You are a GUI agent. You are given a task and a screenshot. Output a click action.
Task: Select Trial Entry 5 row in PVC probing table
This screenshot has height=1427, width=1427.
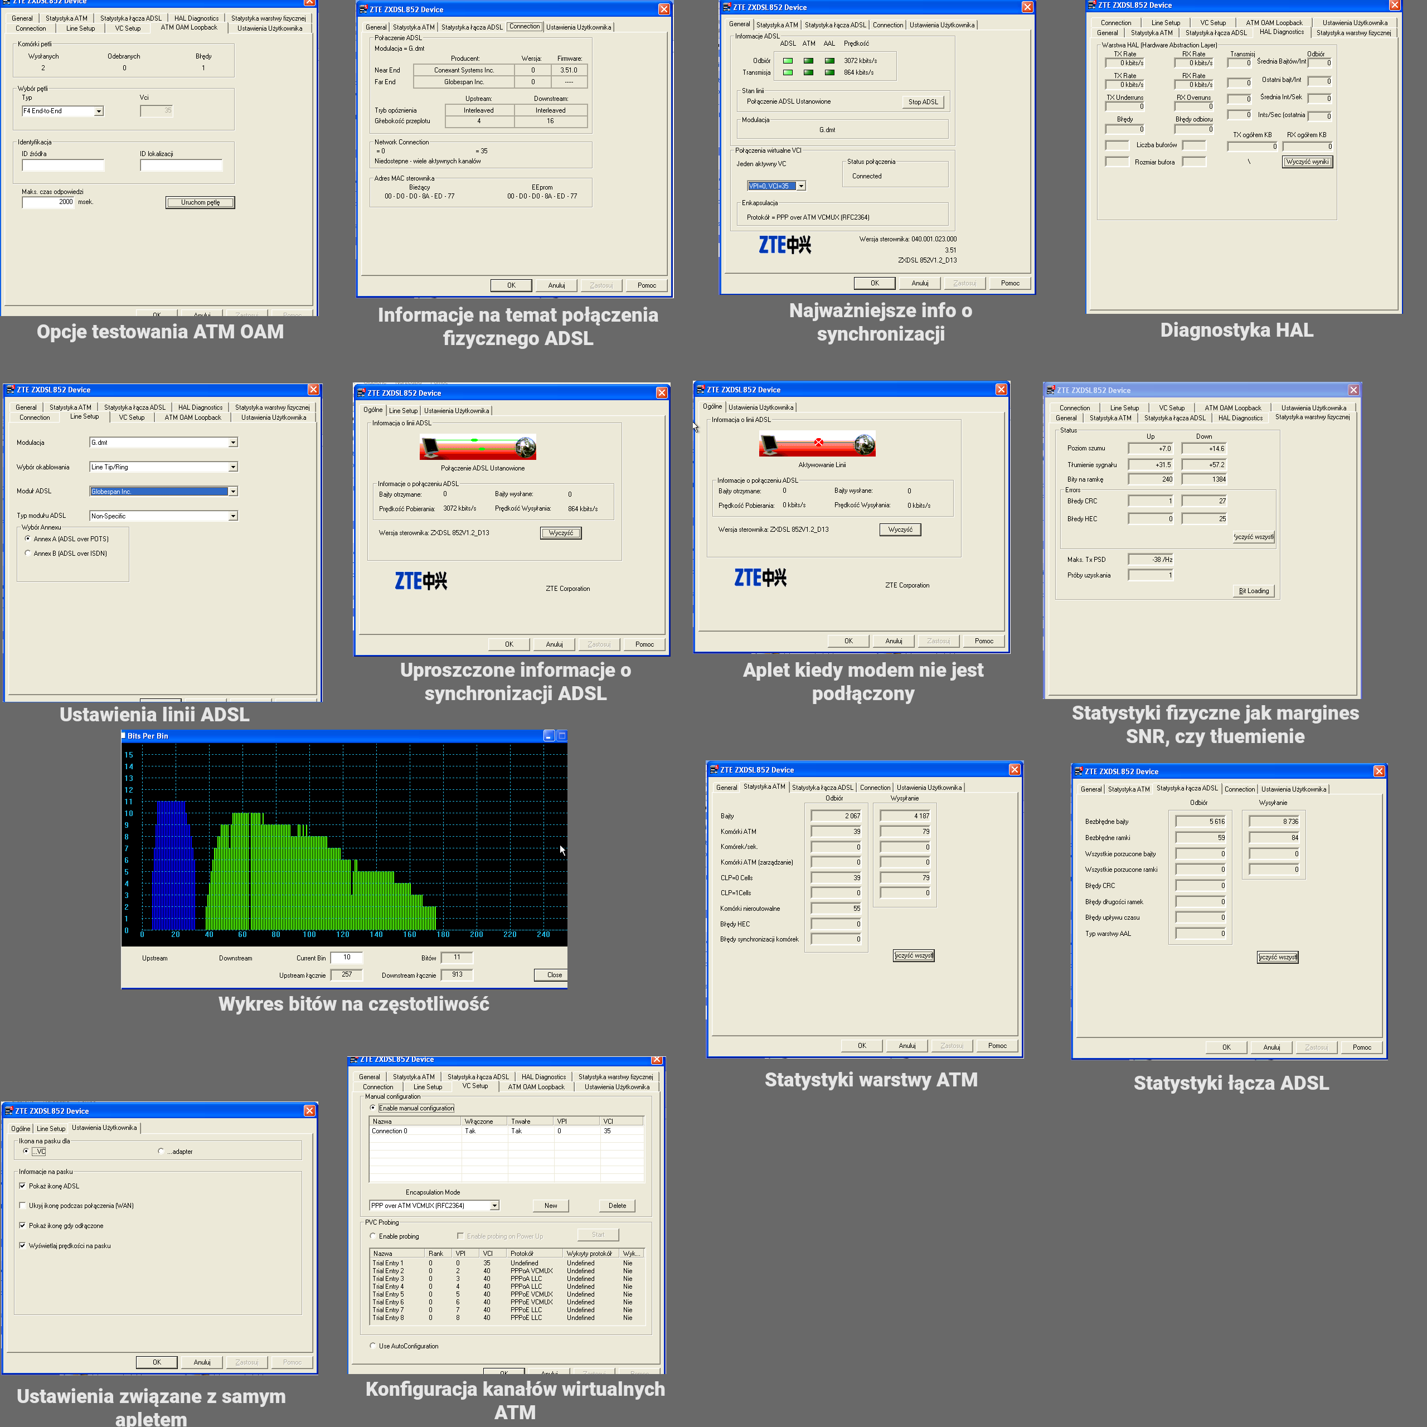(506, 1294)
